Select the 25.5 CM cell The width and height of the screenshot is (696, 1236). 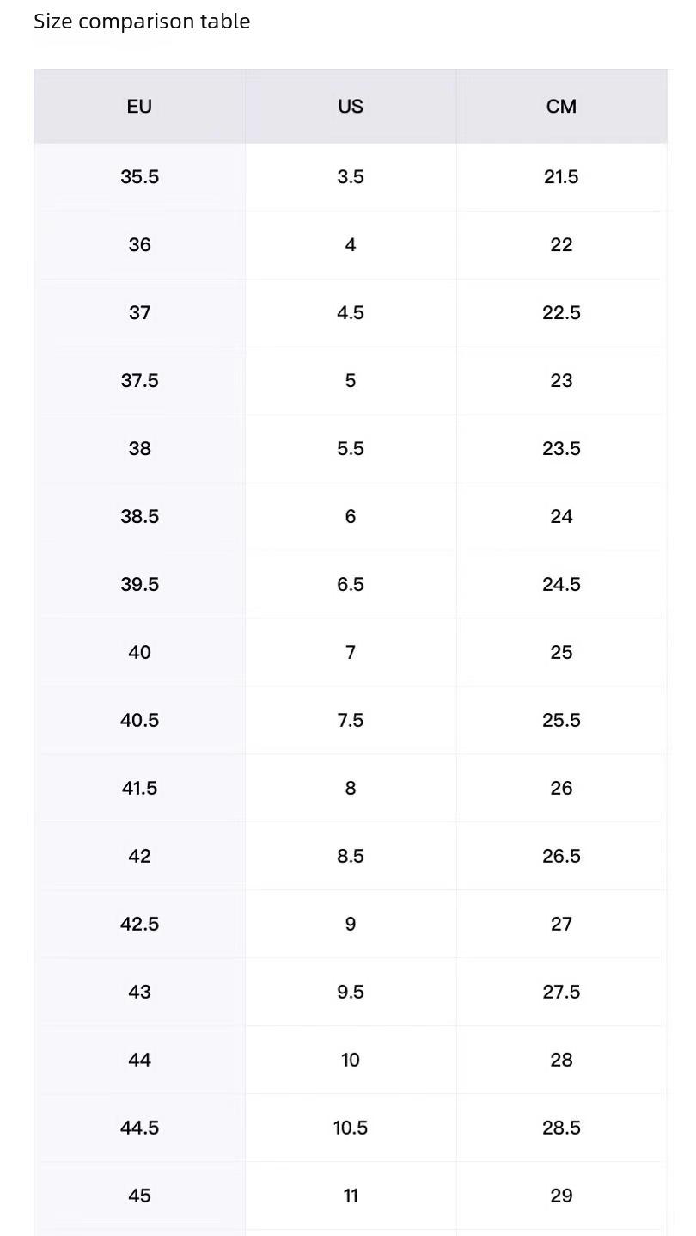pyautogui.click(x=561, y=721)
